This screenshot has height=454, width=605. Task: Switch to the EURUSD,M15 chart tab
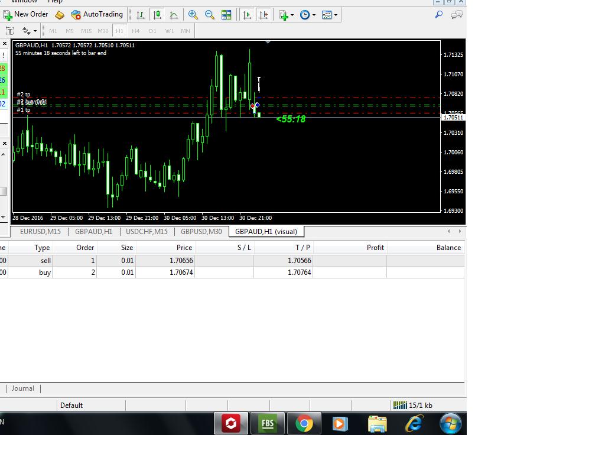pos(40,232)
